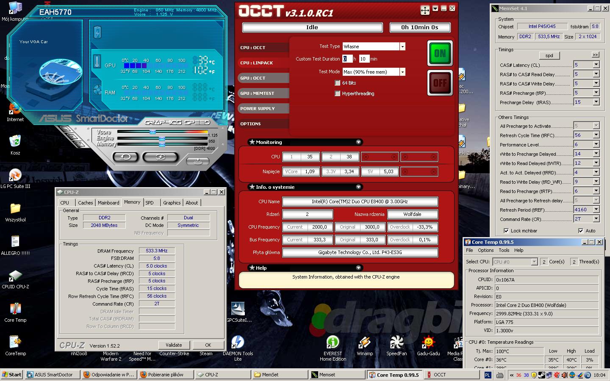Screen dimensions: 610x381
Task: Switch to the CPU tab in CPU-Z
Action: [x=65, y=203]
